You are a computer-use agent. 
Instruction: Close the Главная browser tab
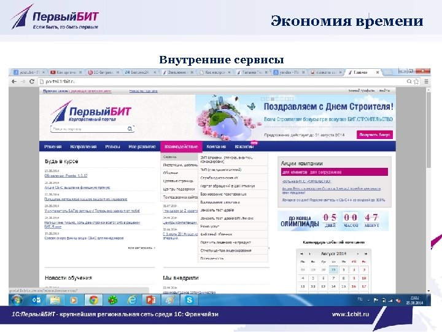(x=378, y=73)
